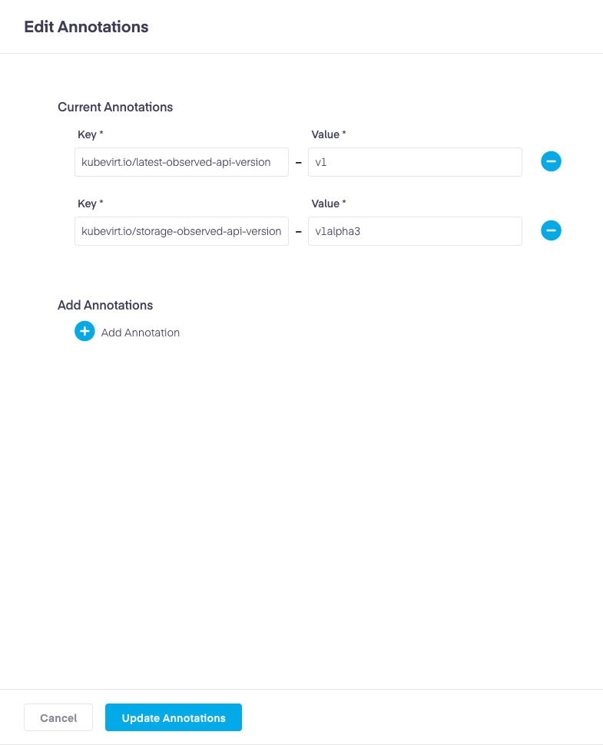
Task: Click the blue plus Add Annotation icon
Action: 84,332
